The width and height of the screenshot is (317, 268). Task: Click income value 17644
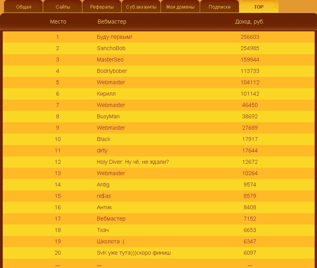pyautogui.click(x=250, y=150)
